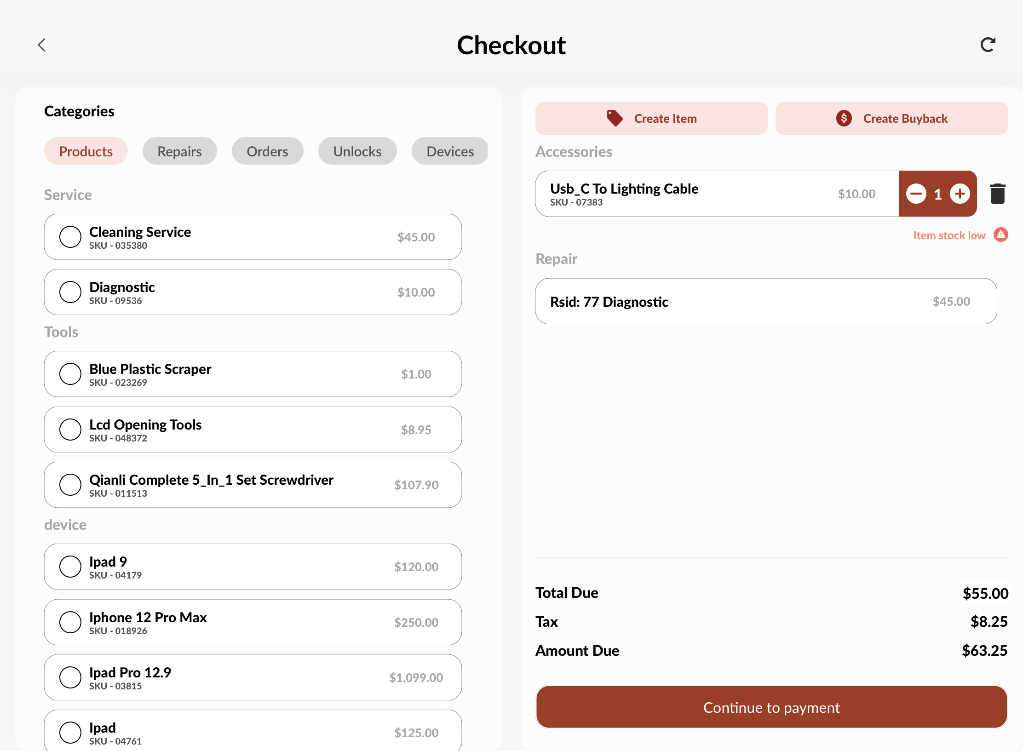1023x751 pixels.
Task: Delete the Usb_C To Lighting Cable using trash icon
Action: click(x=997, y=193)
